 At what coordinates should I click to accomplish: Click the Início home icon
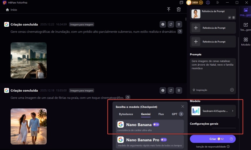[7, 10]
